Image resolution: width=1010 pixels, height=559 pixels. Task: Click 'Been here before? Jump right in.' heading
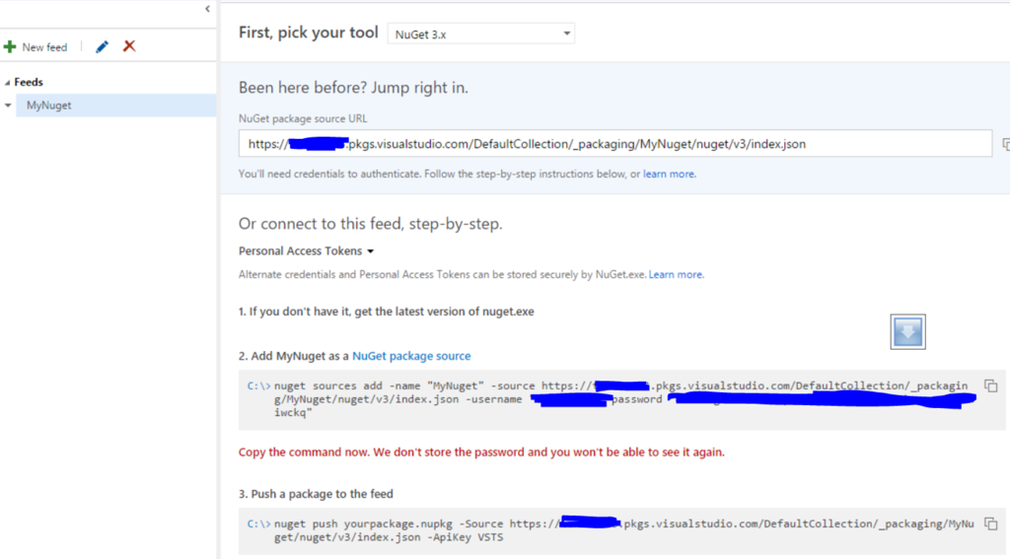(353, 88)
